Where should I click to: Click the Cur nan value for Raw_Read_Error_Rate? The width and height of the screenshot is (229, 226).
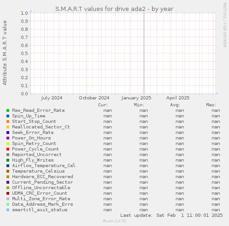pyautogui.click(x=107, y=110)
